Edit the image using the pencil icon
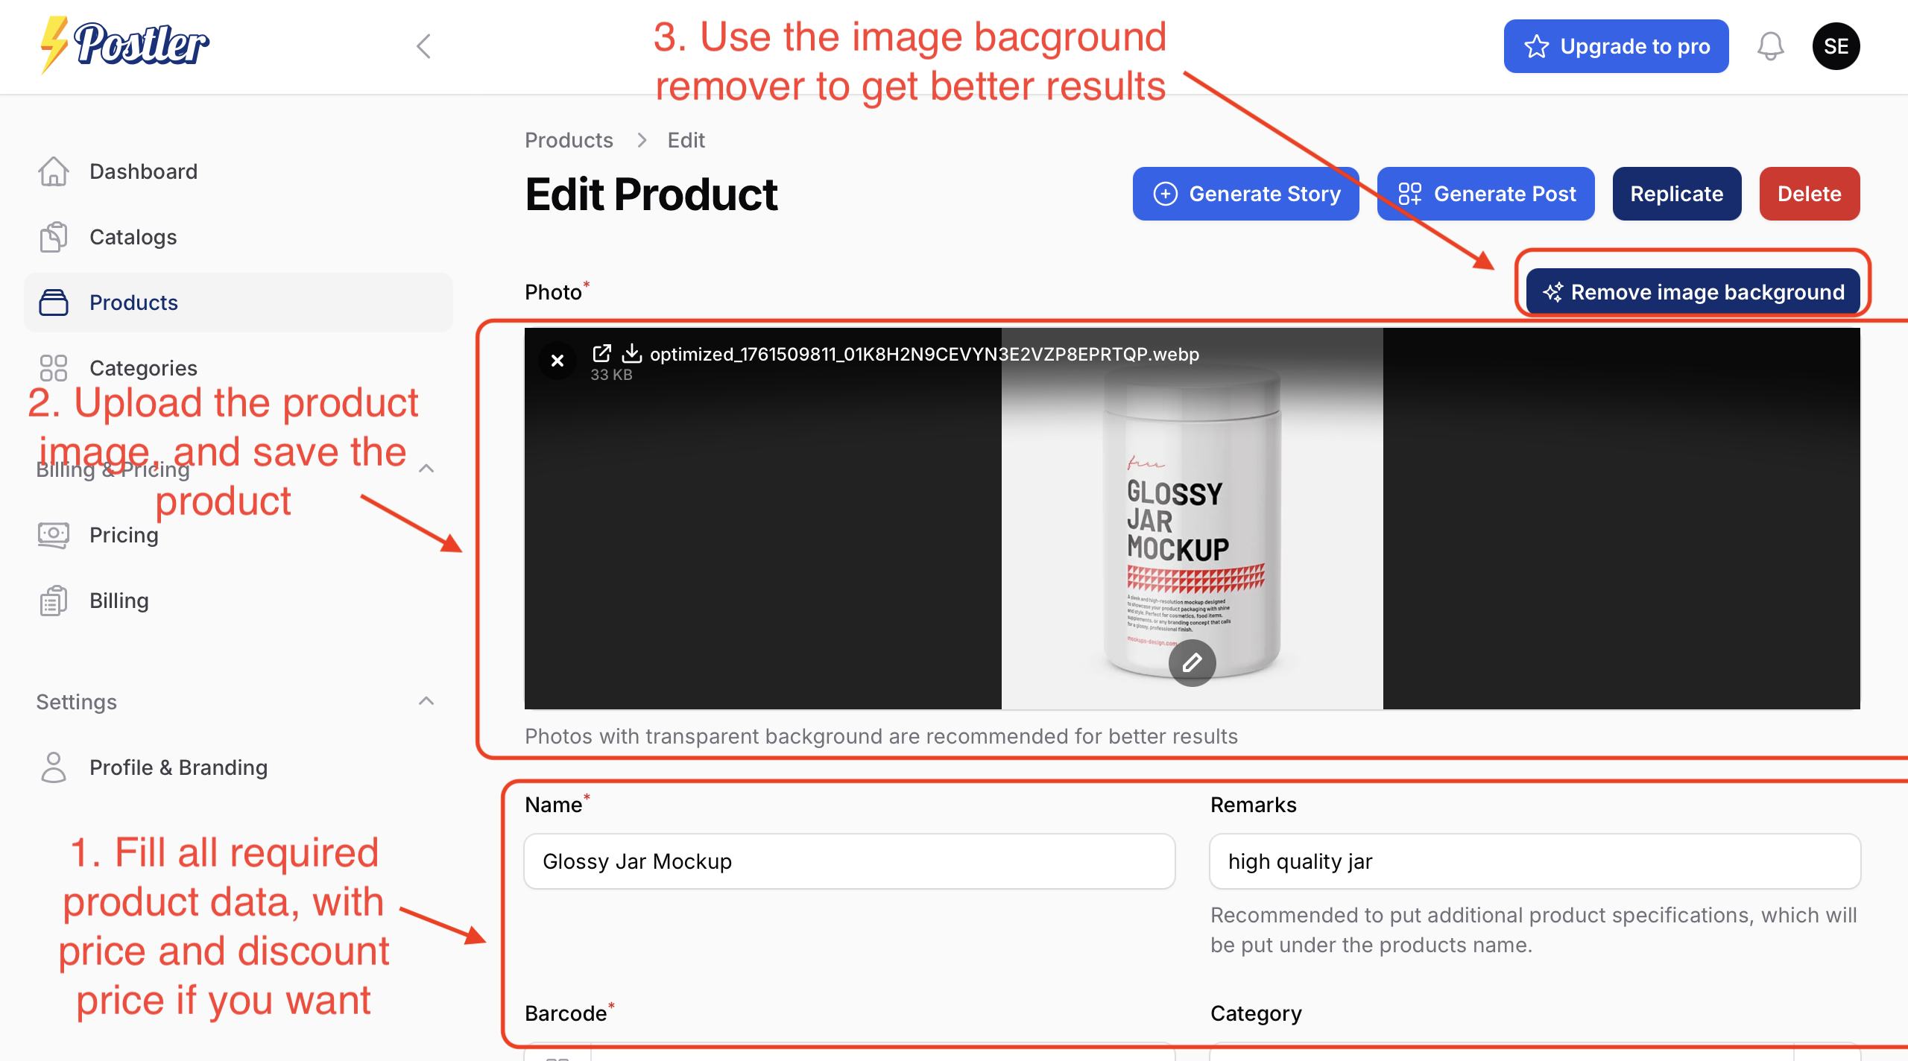1908x1061 pixels. click(x=1192, y=662)
